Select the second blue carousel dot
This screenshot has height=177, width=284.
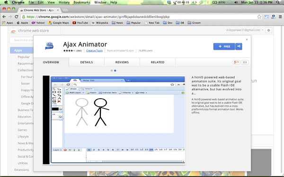tap(115, 71)
